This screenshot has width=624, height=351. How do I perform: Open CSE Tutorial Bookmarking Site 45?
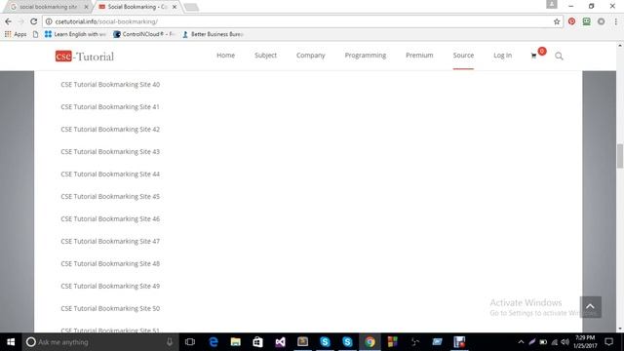110,197
